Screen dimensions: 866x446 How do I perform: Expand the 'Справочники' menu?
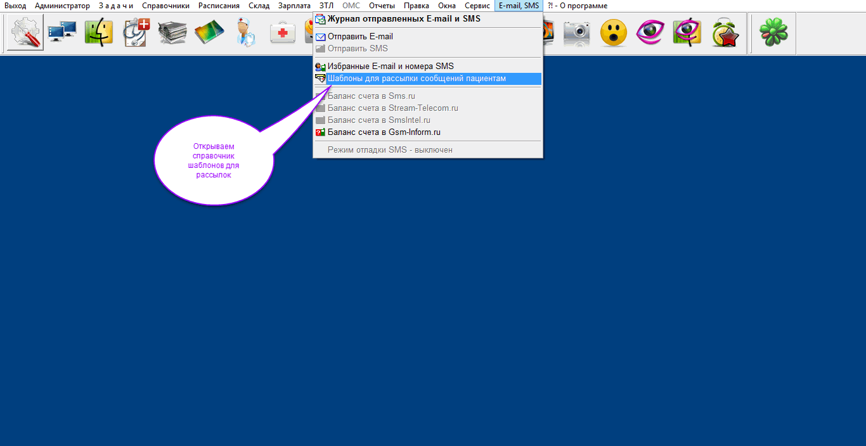click(x=165, y=6)
